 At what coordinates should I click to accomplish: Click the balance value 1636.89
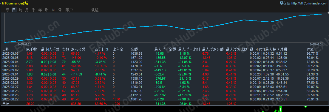(136, 53)
